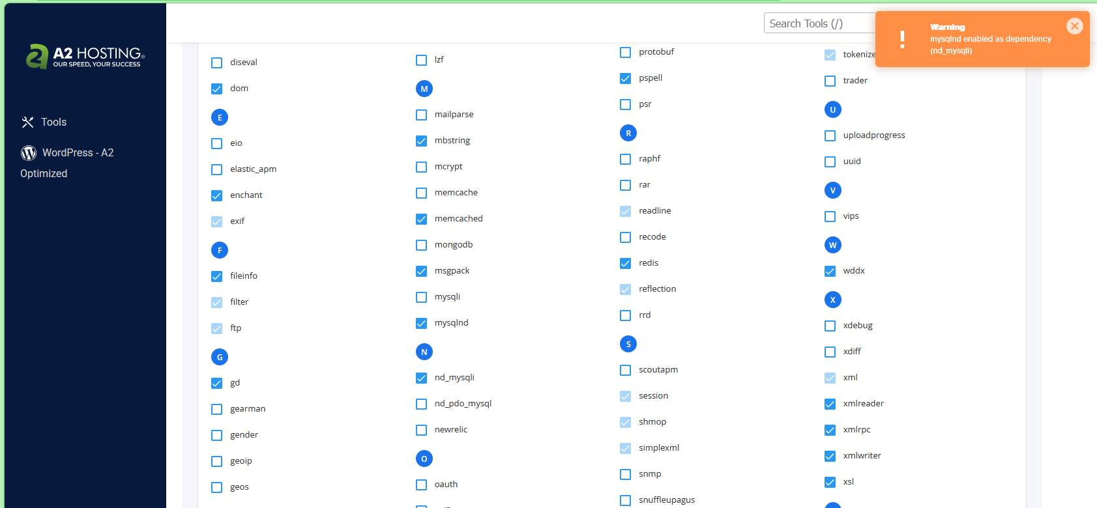Disable the redis extension checkbox

(x=626, y=263)
